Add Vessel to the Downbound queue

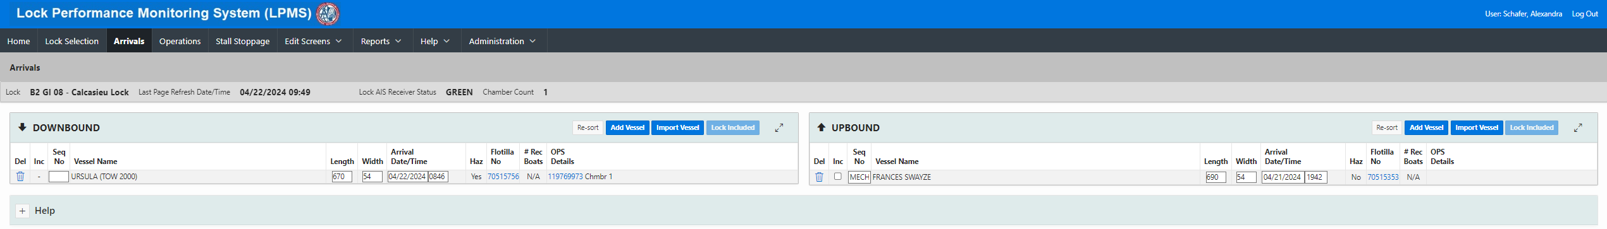point(627,127)
